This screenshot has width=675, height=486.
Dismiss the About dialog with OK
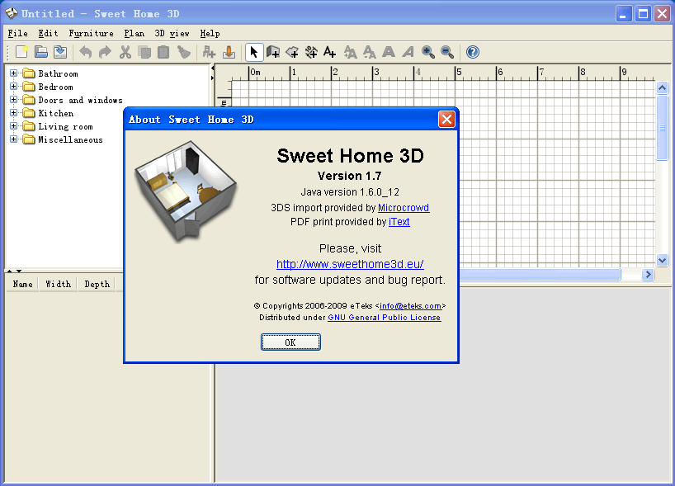[290, 342]
